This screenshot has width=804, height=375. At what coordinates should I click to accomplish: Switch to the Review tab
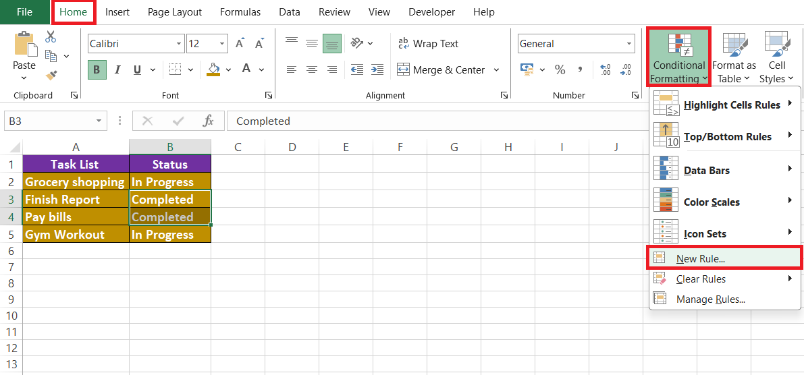coord(333,11)
